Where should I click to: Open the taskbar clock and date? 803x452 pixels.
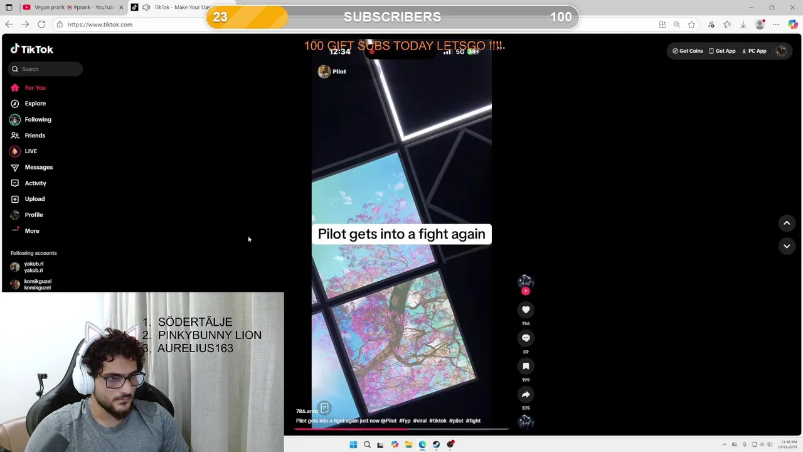click(787, 444)
